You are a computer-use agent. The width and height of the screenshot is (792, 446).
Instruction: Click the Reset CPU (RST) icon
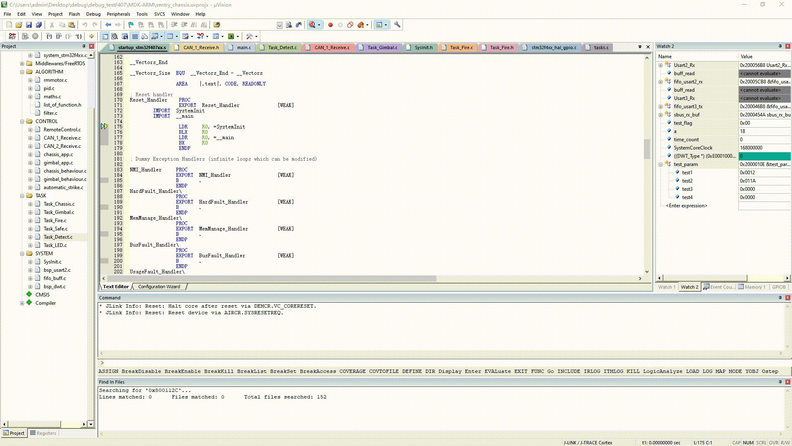click(x=12, y=36)
